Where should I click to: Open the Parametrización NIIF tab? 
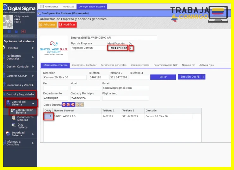(x=166, y=65)
